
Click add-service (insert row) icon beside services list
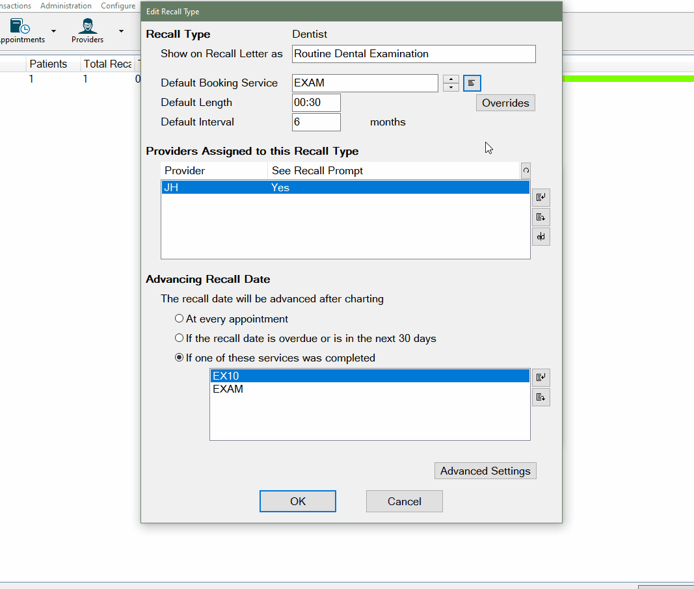tap(541, 378)
